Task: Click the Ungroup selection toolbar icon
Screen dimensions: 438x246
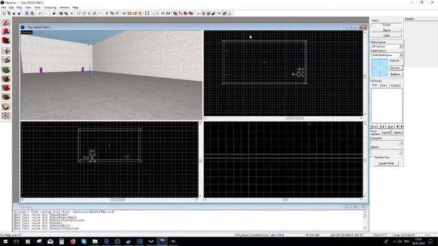Action: point(66,14)
